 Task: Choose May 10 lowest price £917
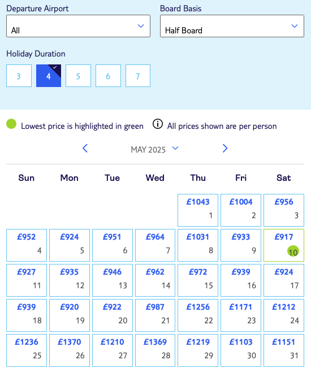(x=284, y=245)
